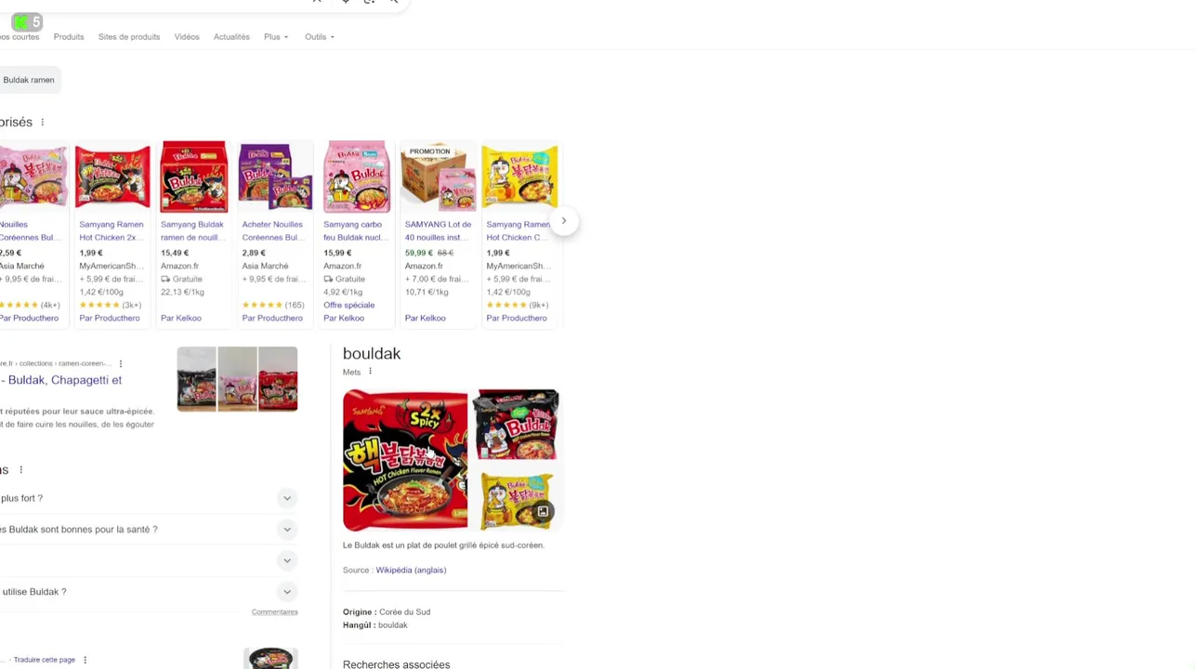1195x669 pixels.
Task: Click the Commentaires feedback link
Action: [274, 611]
